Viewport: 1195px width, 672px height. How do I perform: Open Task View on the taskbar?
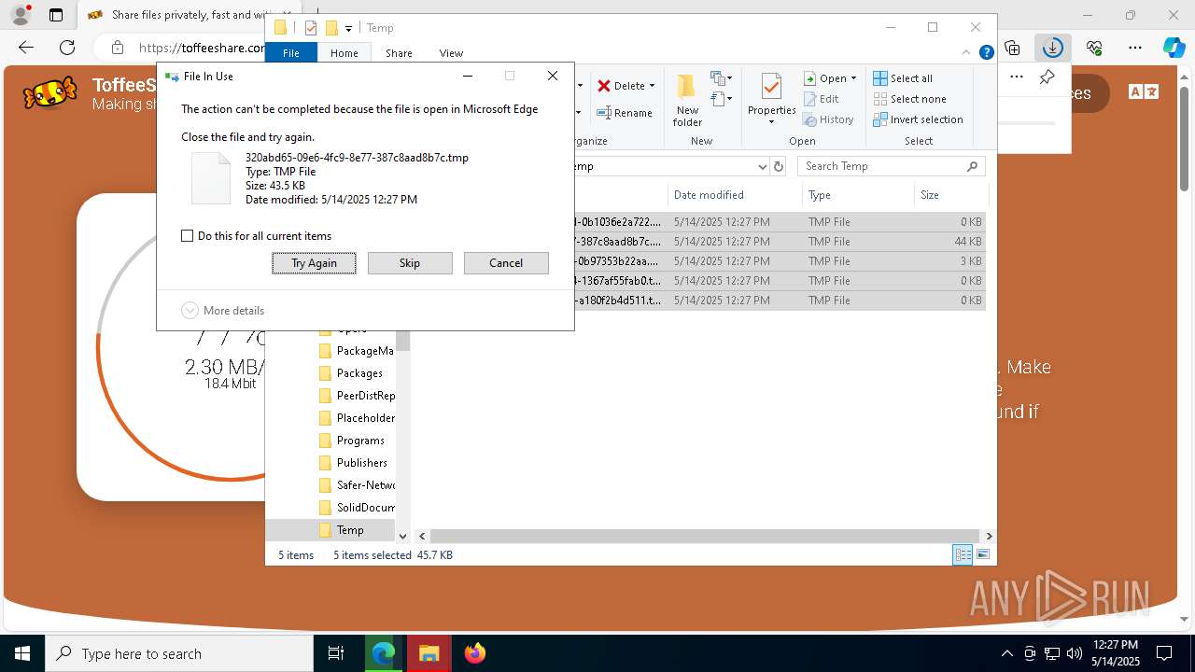[336, 653]
